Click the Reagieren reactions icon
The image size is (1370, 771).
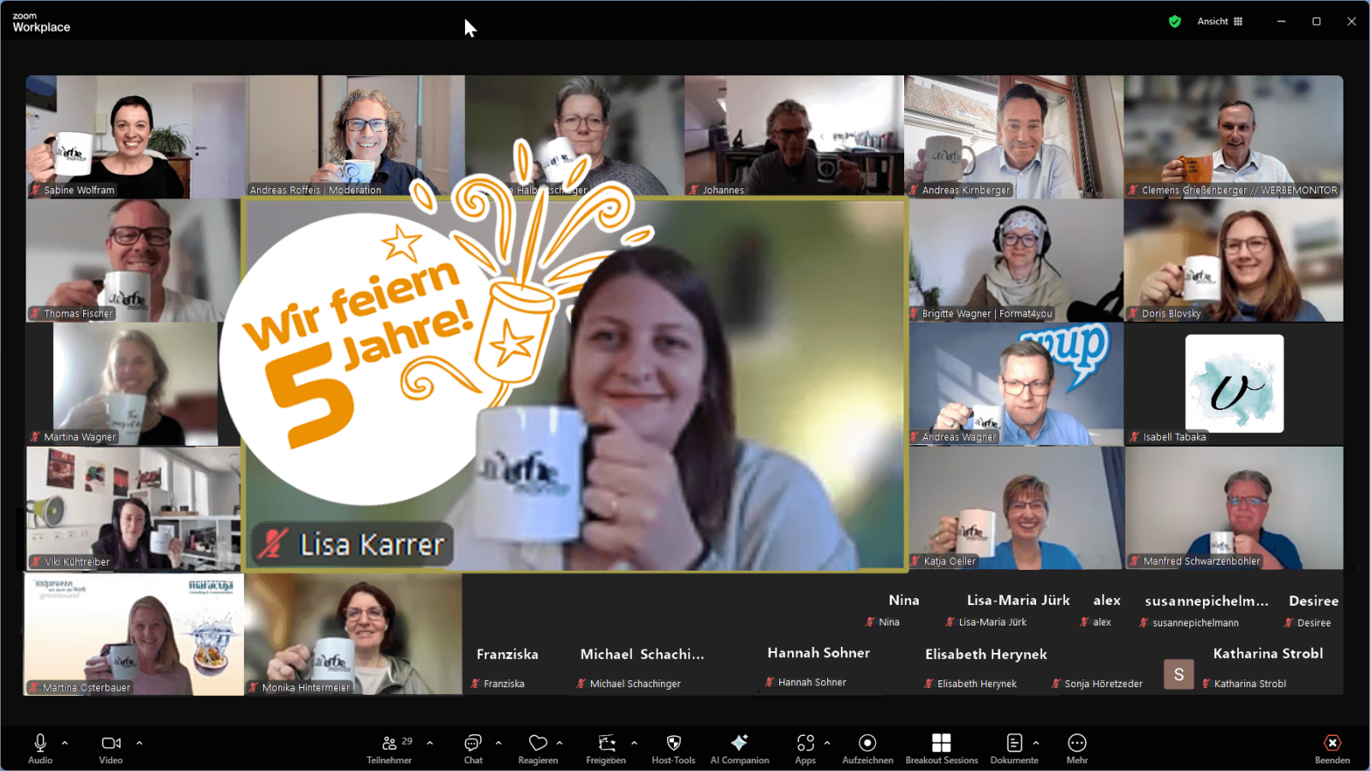coord(538,743)
